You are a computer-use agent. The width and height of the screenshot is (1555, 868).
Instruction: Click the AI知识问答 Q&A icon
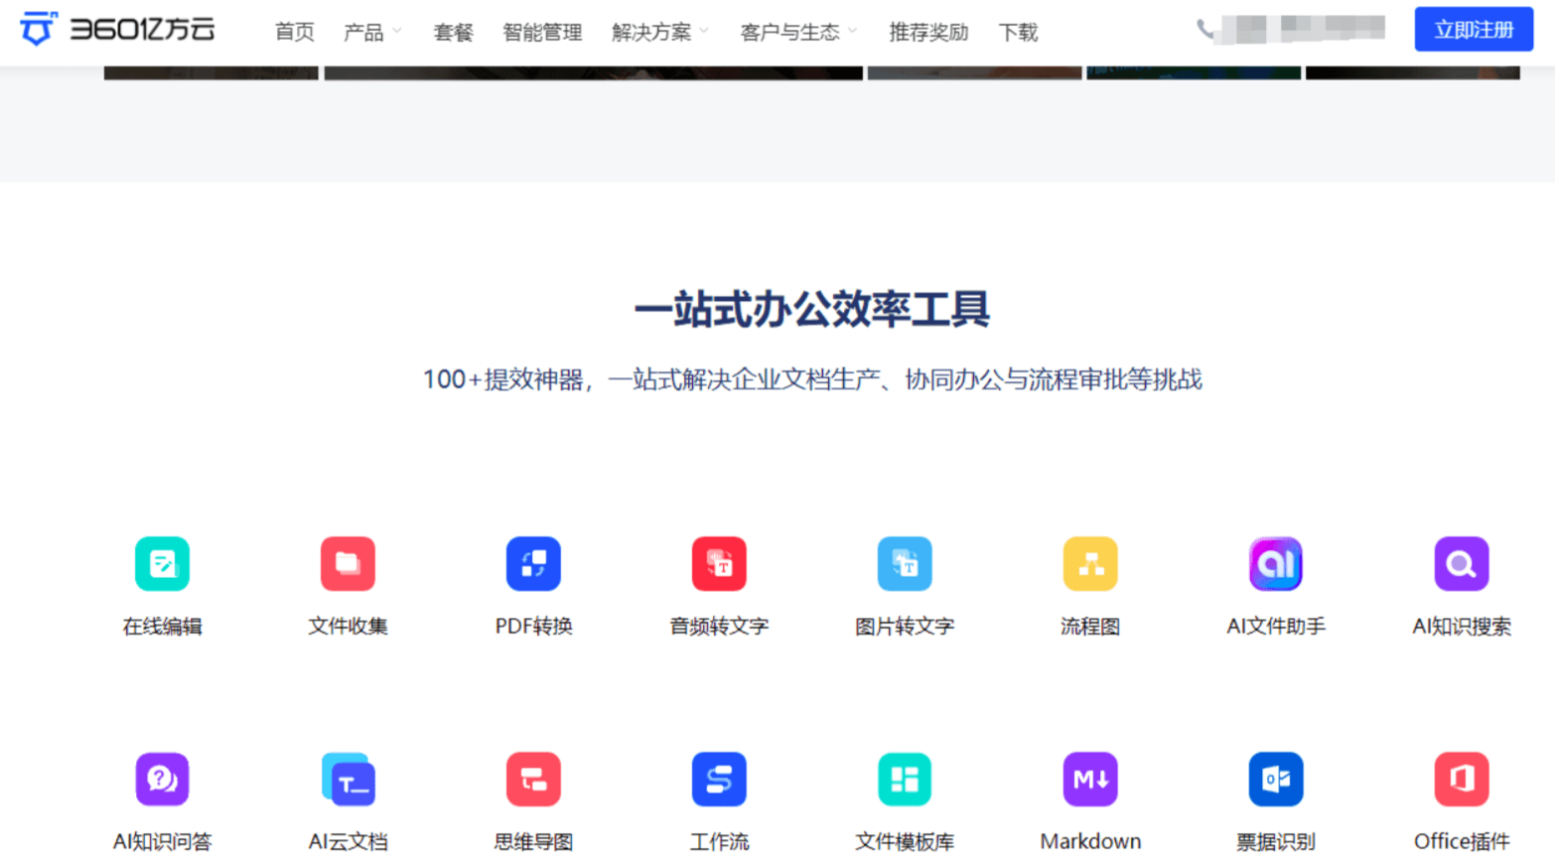162,780
